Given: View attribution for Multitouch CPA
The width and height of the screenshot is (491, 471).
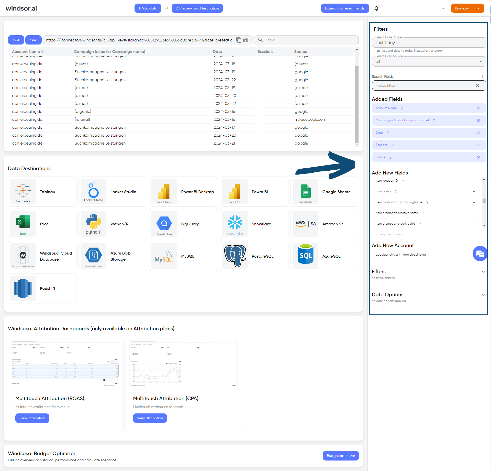Looking at the screenshot, I should 150,418.
